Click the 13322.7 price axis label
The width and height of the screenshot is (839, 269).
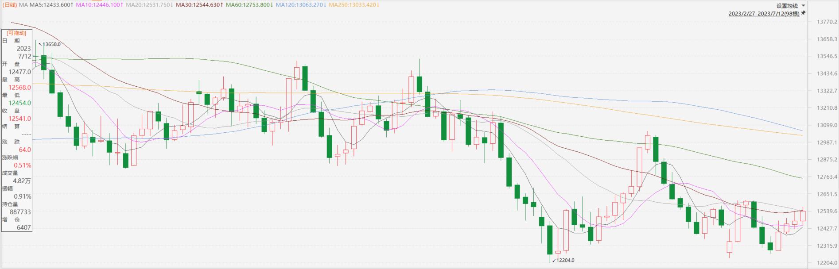coord(827,91)
